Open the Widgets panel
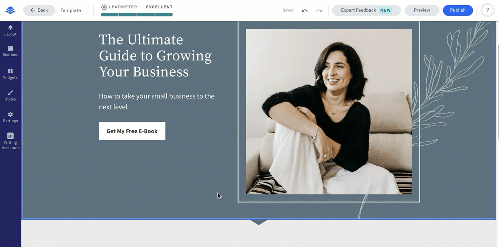This screenshot has width=499, height=247. [10, 74]
